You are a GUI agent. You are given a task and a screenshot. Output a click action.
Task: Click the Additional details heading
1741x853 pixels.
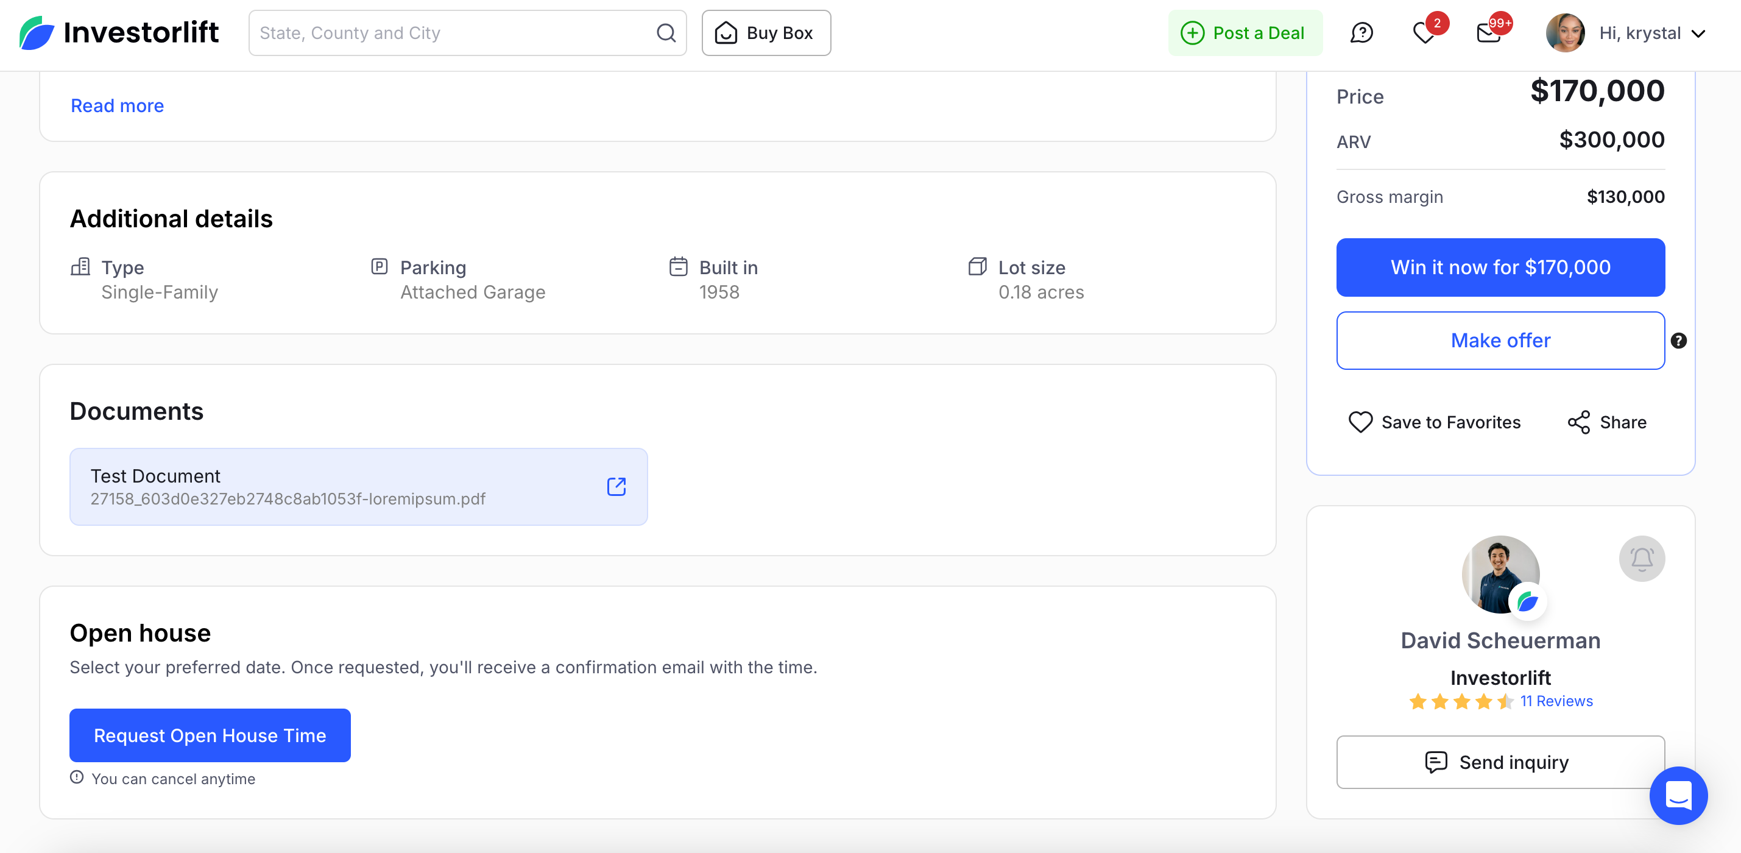[171, 218]
